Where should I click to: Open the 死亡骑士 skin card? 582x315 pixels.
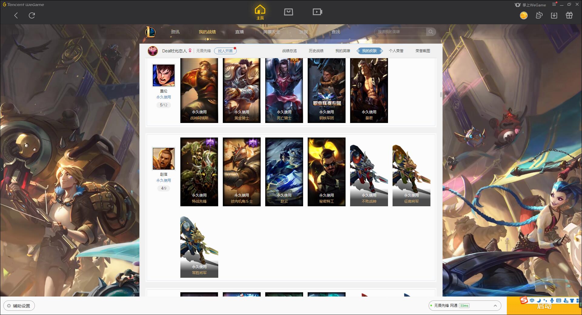coord(284,91)
